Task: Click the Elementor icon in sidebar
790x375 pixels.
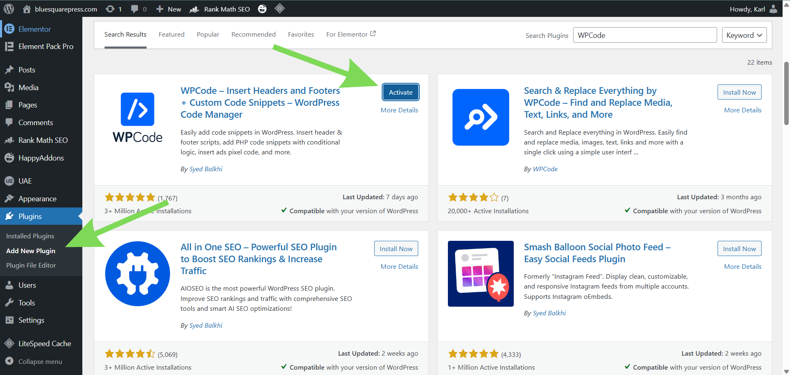Action: click(9, 29)
